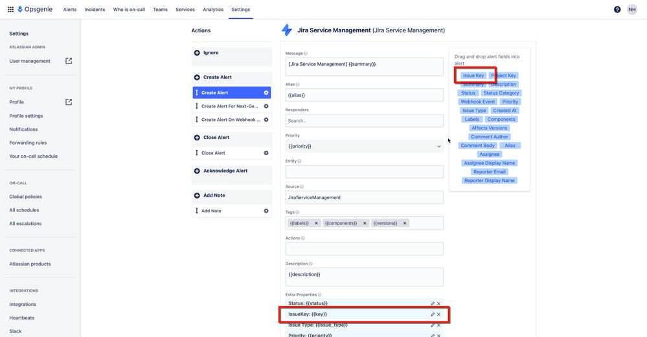
Task: Click the Message input field
Action: 365,67
